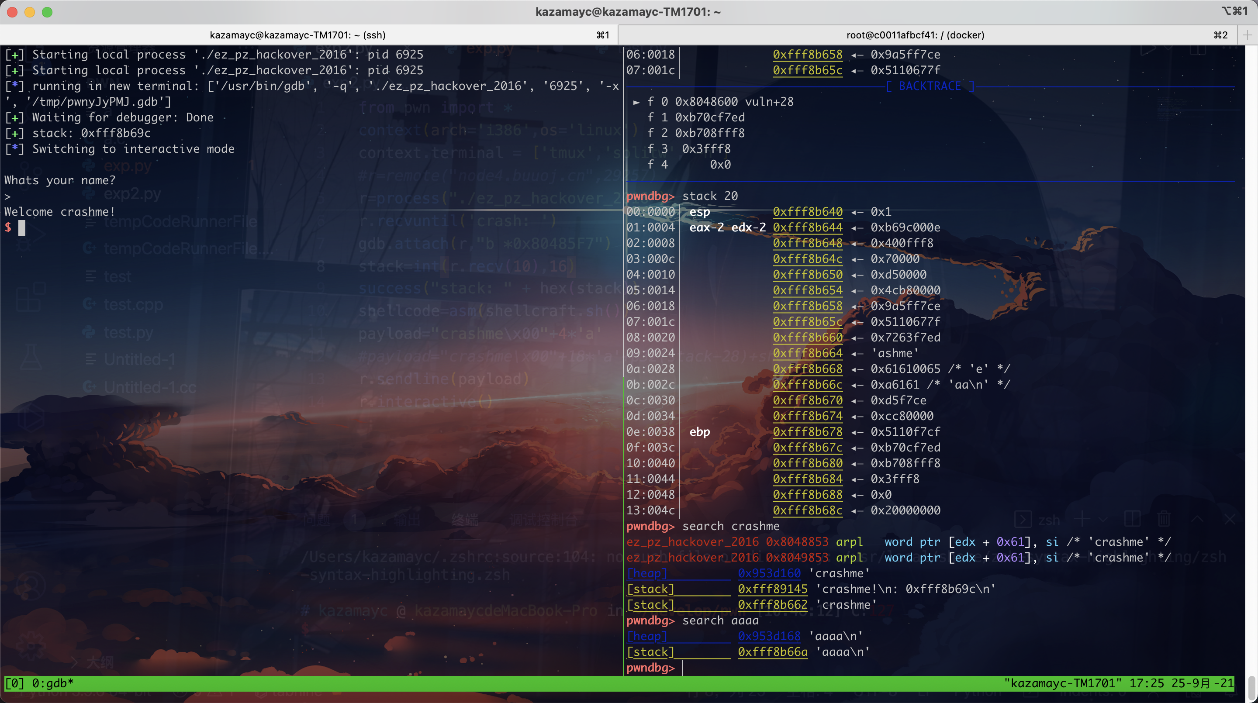The height and width of the screenshot is (703, 1258).
Task: Open a new terminal tab with plus button
Action: [1247, 35]
